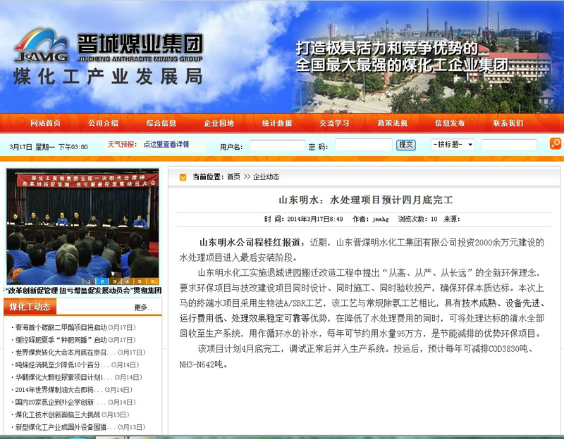Focus the search keyword input field
Screen dimensions: 564x439
pyautogui.click(x=509, y=145)
